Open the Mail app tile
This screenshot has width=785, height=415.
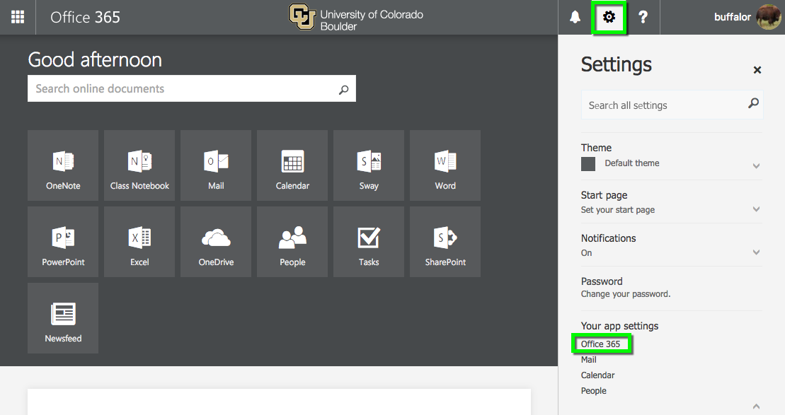click(216, 165)
